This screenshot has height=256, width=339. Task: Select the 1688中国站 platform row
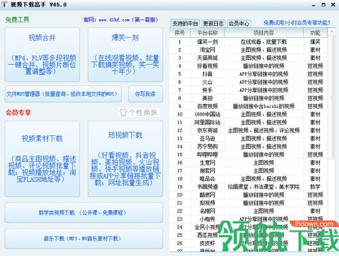pyautogui.click(x=248, y=114)
